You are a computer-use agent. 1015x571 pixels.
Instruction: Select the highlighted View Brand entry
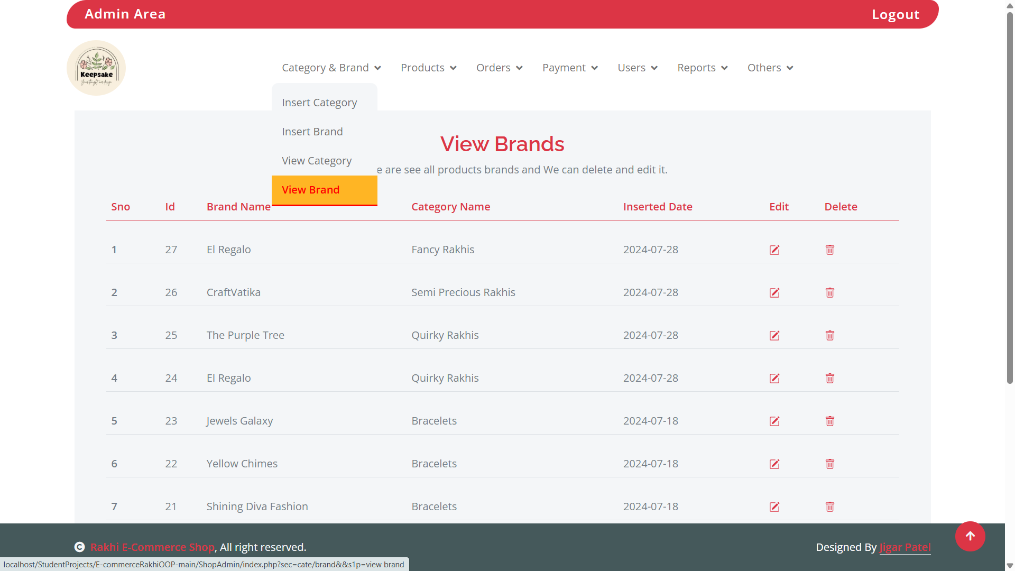tap(325, 190)
